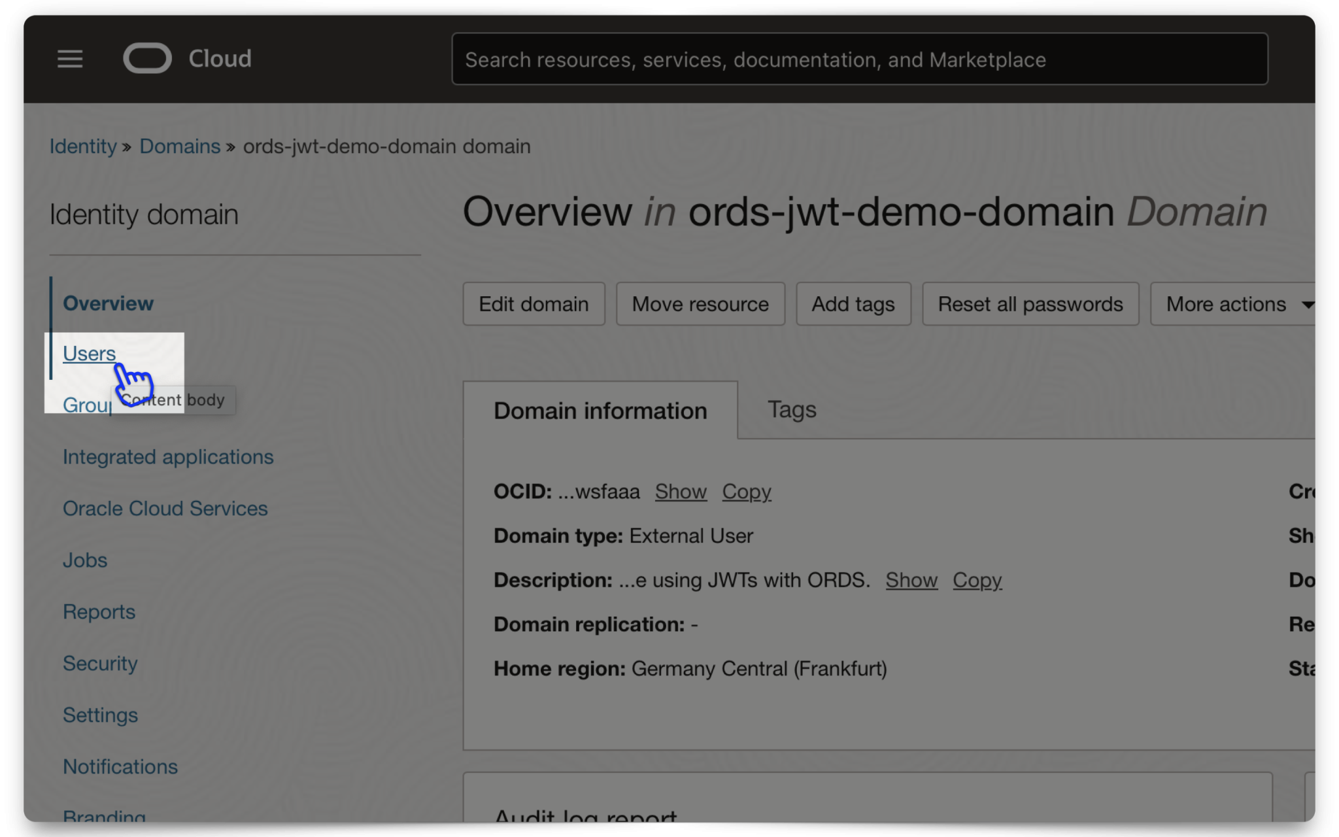Open the Security section in sidebar
Image resolution: width=1339 pixels, height=837 pixels.
click(100, 663)
